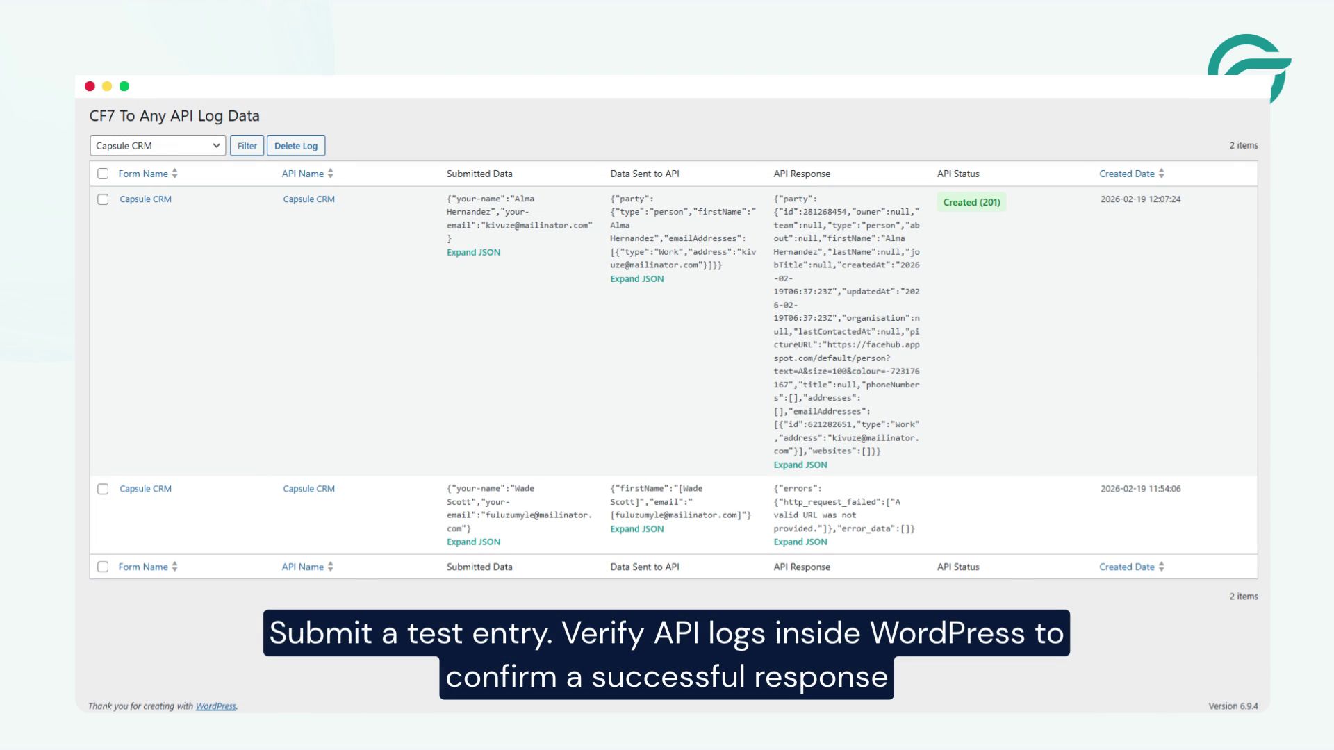Click the created date 2026-02-19 11:54:06
This screenshot has width=1334, height=750.
[1140, 489]
